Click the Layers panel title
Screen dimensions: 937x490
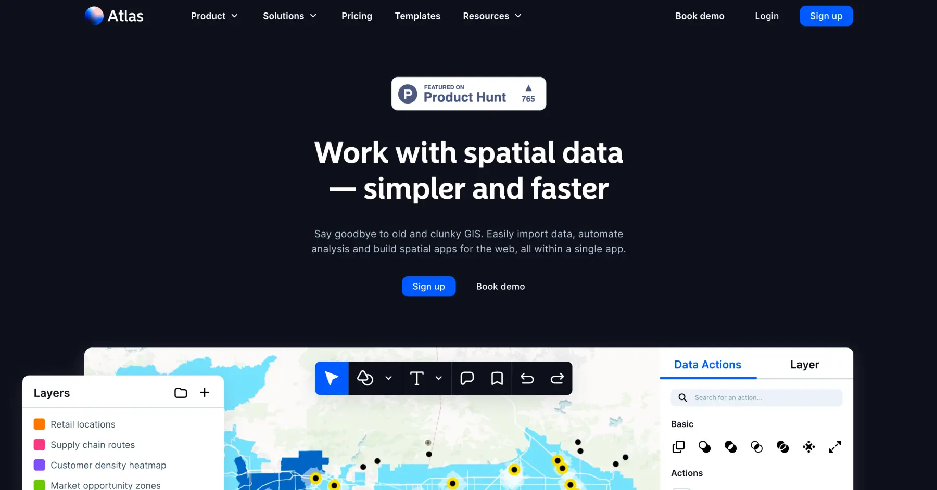52,393
